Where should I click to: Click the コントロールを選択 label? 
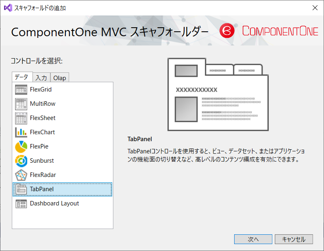37,61
